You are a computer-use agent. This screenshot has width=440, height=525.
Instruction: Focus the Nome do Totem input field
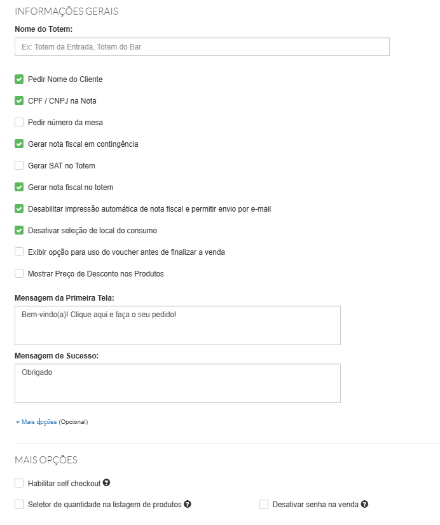tap(202, 47)
